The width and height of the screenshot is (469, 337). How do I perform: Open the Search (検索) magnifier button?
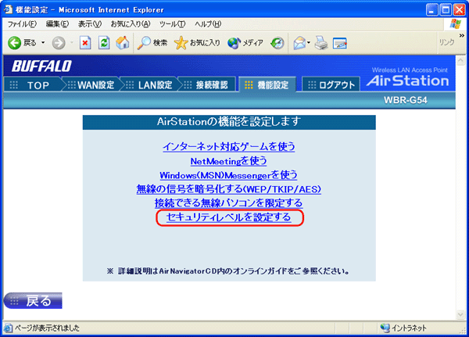click(152, 43)
